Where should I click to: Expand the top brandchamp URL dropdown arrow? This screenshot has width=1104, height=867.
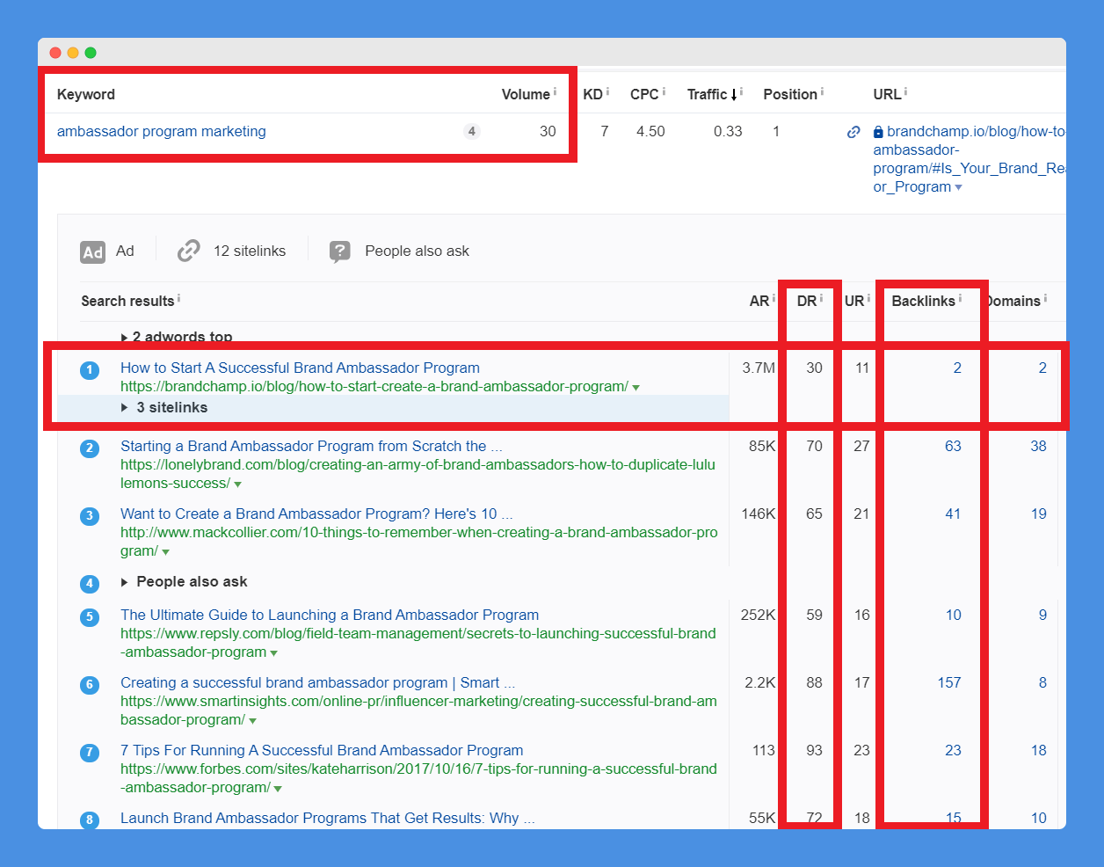959,187
